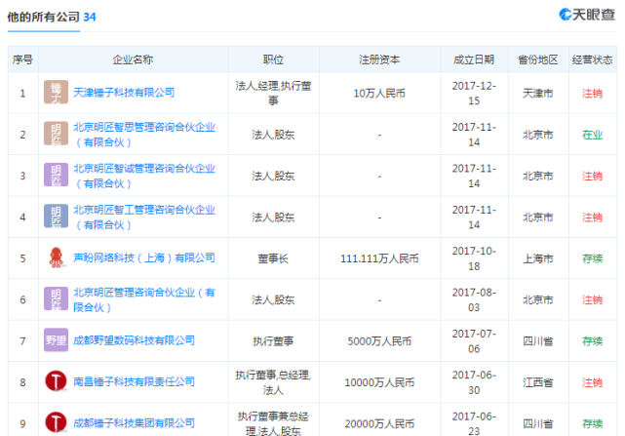The image size is (625, 436).
Task: Click the 存续 status for 声盼网络科技
Action: (592, 258)
